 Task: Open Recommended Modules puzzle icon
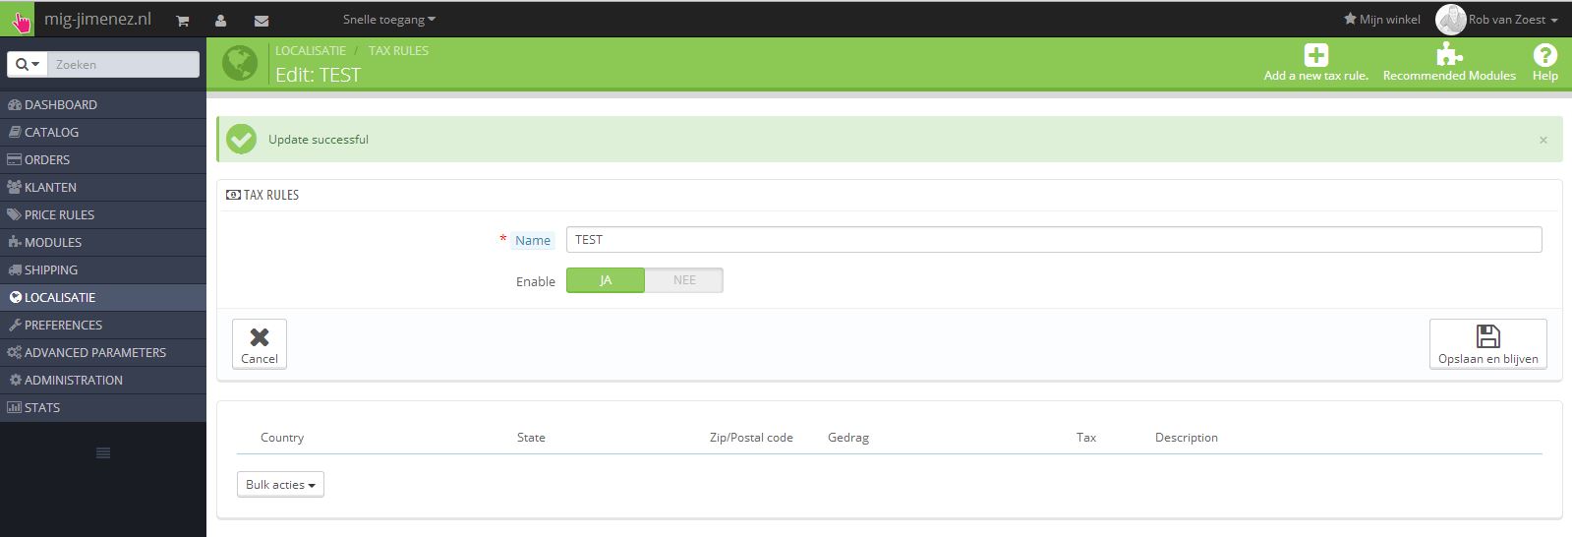click(1449, 54)
